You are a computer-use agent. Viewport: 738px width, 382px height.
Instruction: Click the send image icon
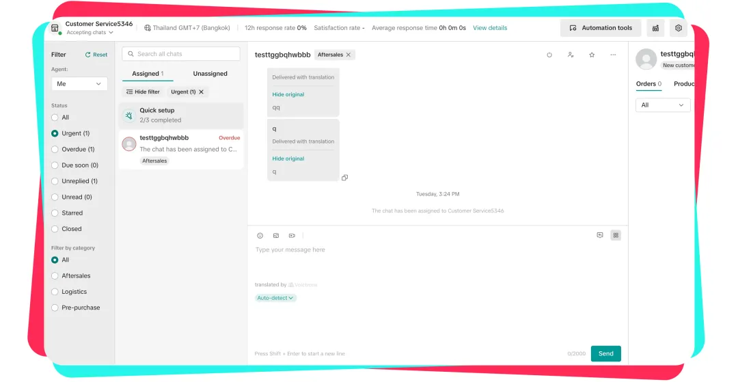coord(276,236)
